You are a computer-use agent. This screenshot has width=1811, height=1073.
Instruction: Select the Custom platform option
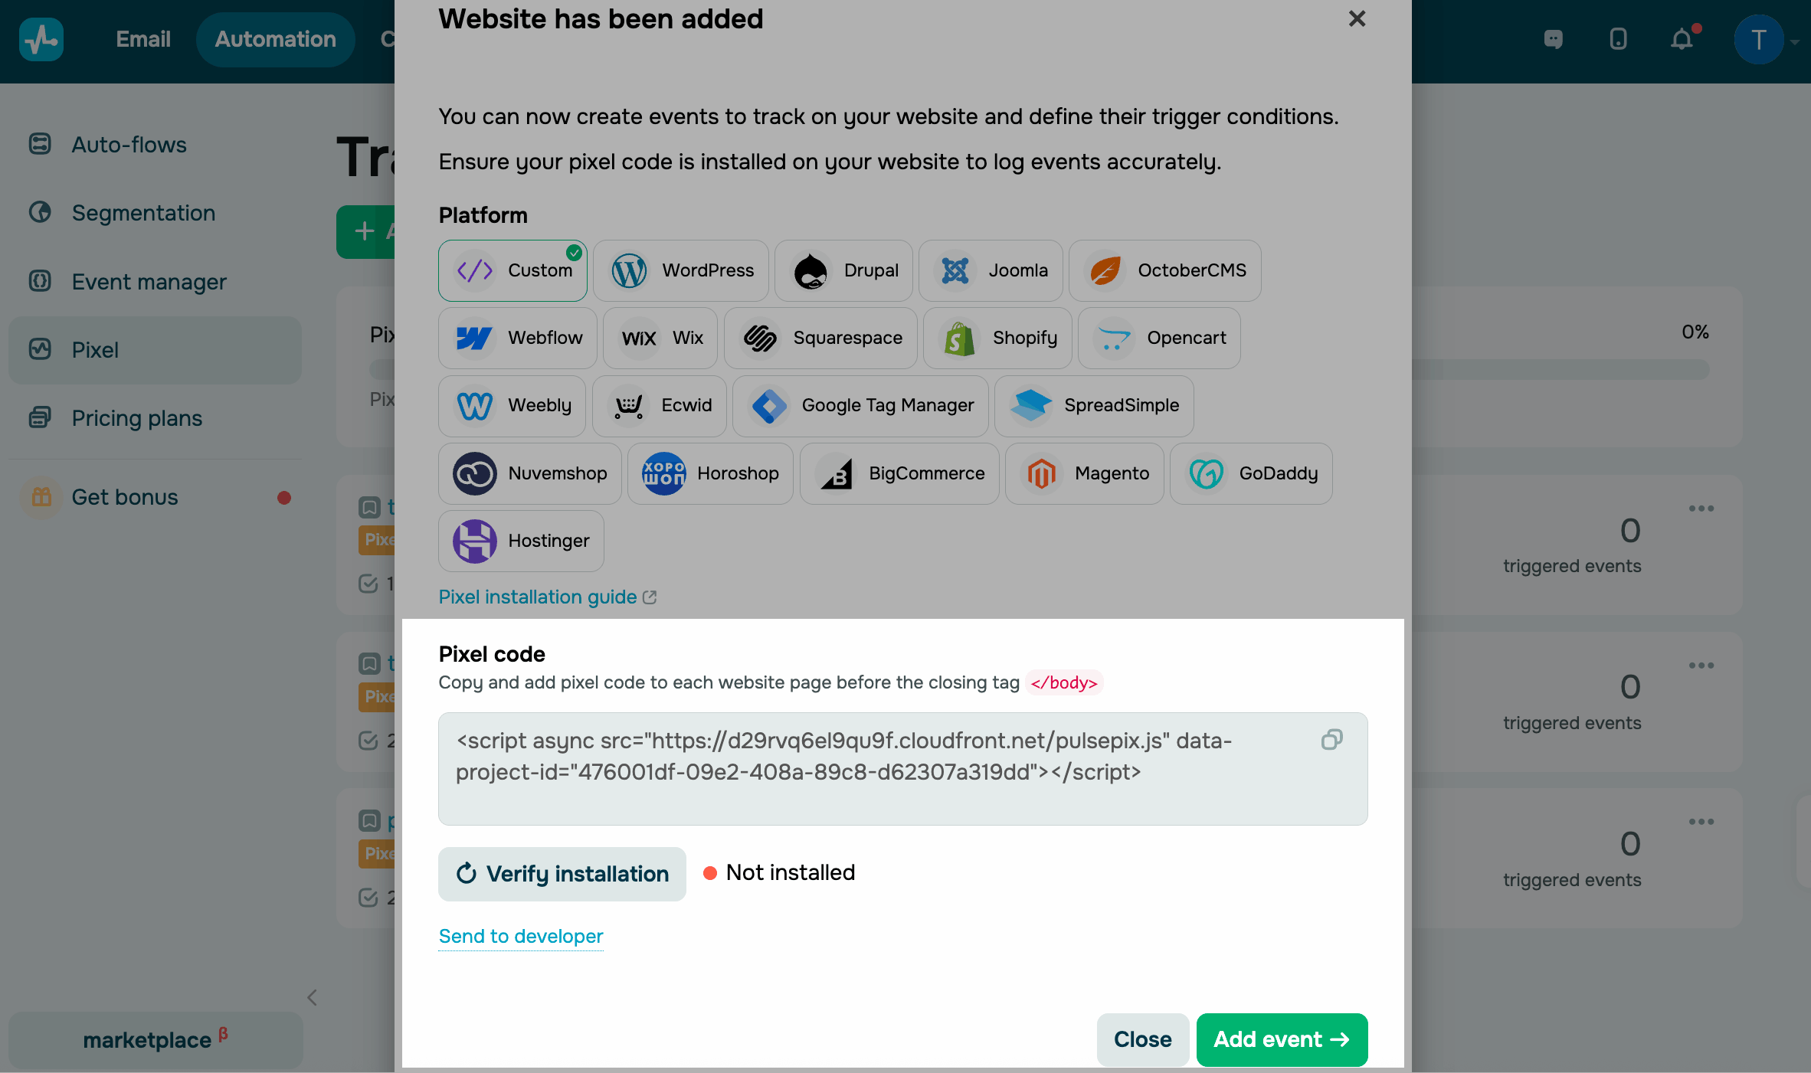click(x=513, y=271)
